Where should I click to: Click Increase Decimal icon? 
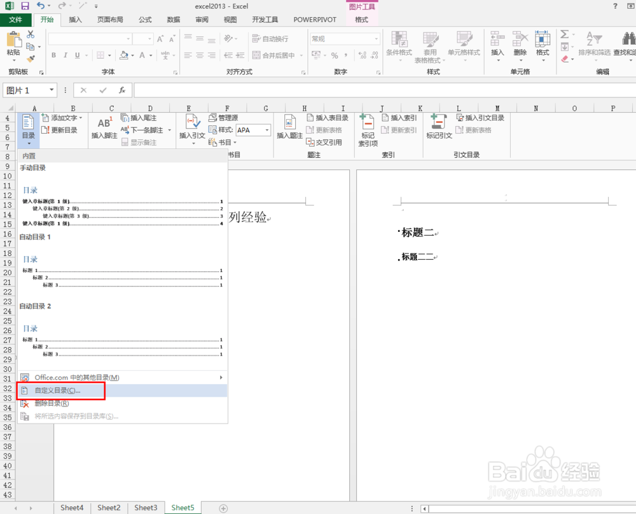tap(363, 55)
